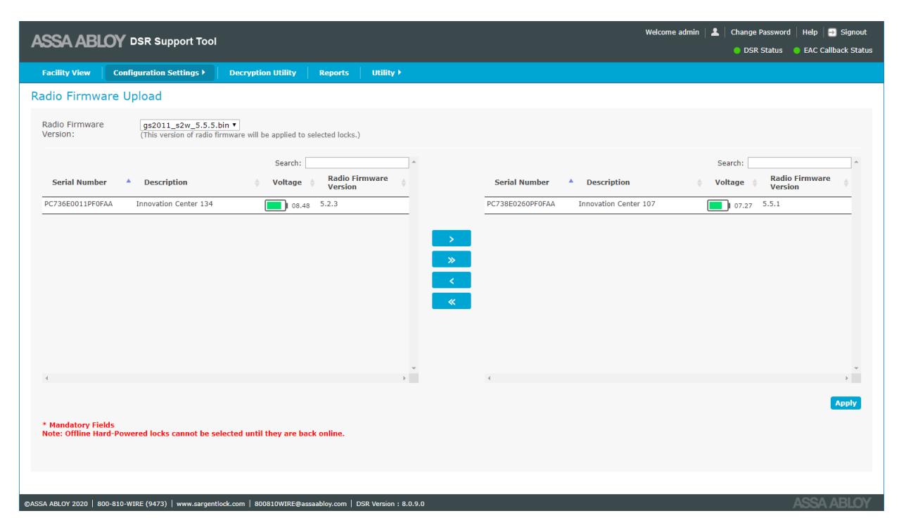
Task: Sort left table by Serial Number arrow
Action: 129,182
